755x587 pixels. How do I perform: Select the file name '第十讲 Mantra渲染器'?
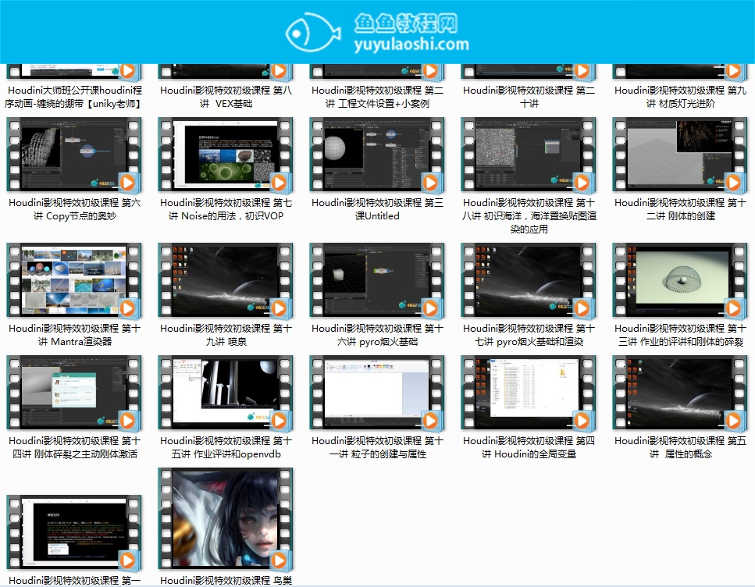[x=74, y=335]
